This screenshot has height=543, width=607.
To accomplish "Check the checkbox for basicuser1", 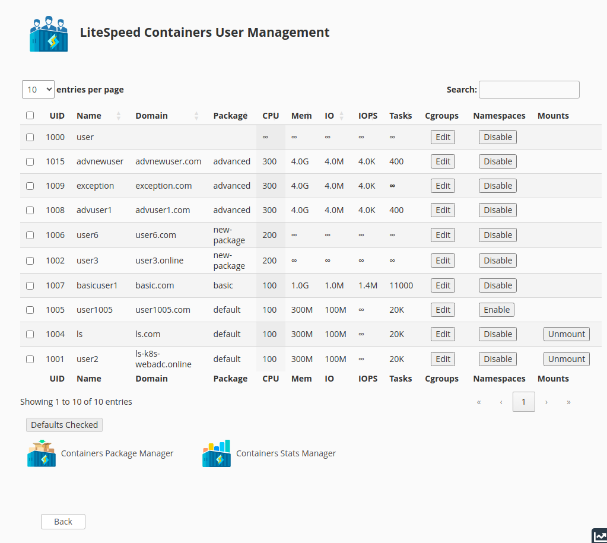I will (x=30, y=285).
